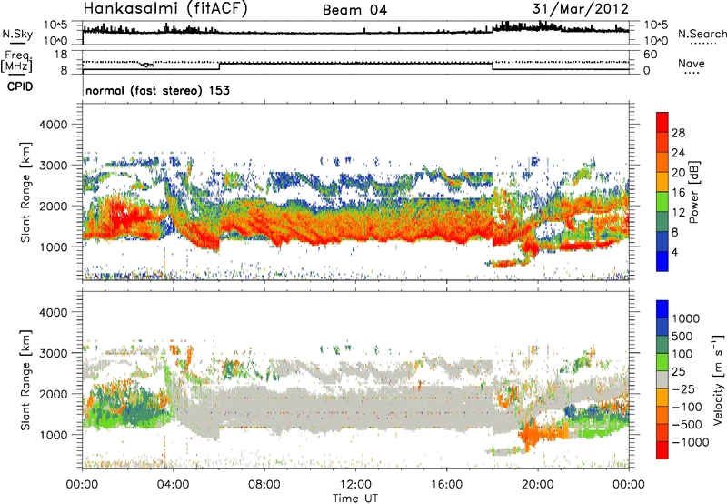Click the '18' frequency axis tick
727x504 pixels.
click(x=61, y=55)
